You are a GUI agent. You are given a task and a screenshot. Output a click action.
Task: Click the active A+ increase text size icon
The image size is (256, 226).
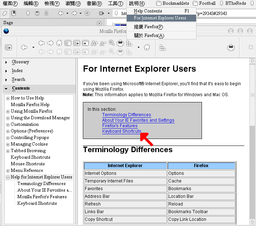coord(94,43)
